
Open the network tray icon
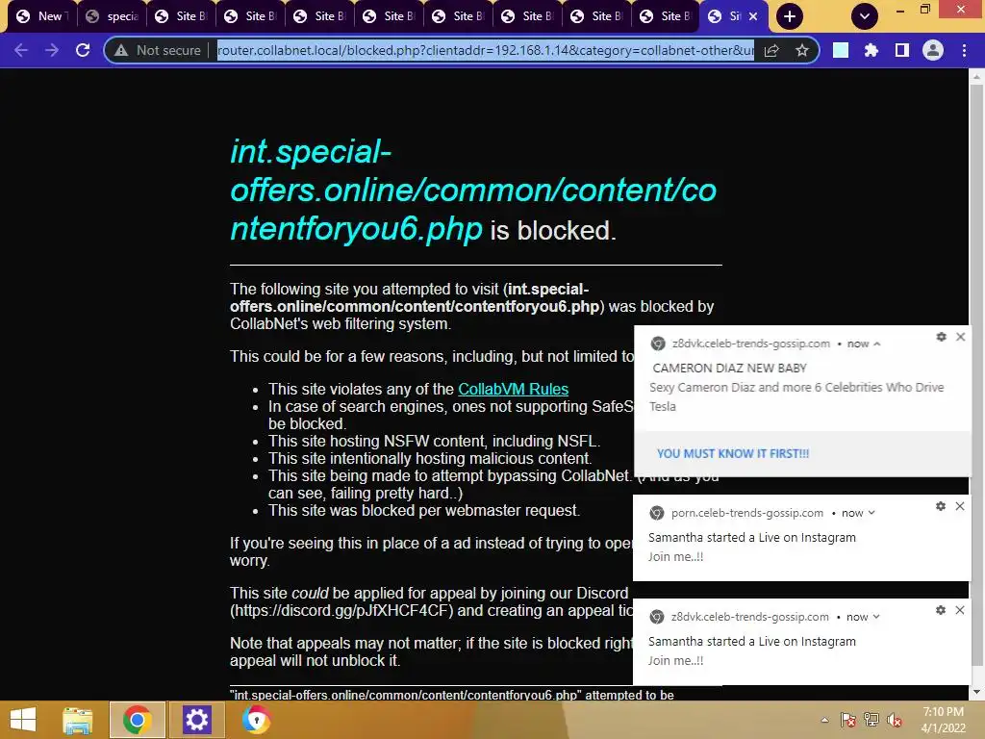871,720
